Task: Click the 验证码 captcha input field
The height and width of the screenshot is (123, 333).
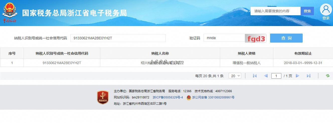Action: click(x=224, y=38)
